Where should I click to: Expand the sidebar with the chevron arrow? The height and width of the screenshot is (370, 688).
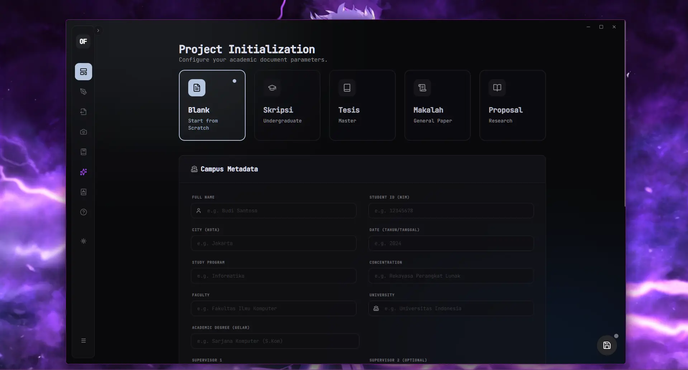point(98,30)
